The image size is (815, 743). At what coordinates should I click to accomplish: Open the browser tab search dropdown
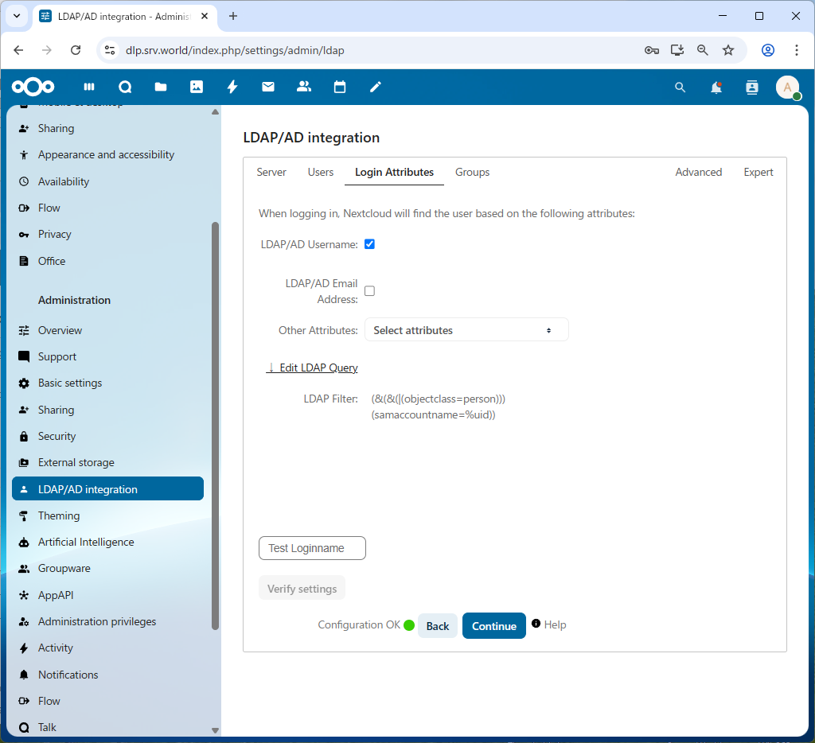point(17,16)
